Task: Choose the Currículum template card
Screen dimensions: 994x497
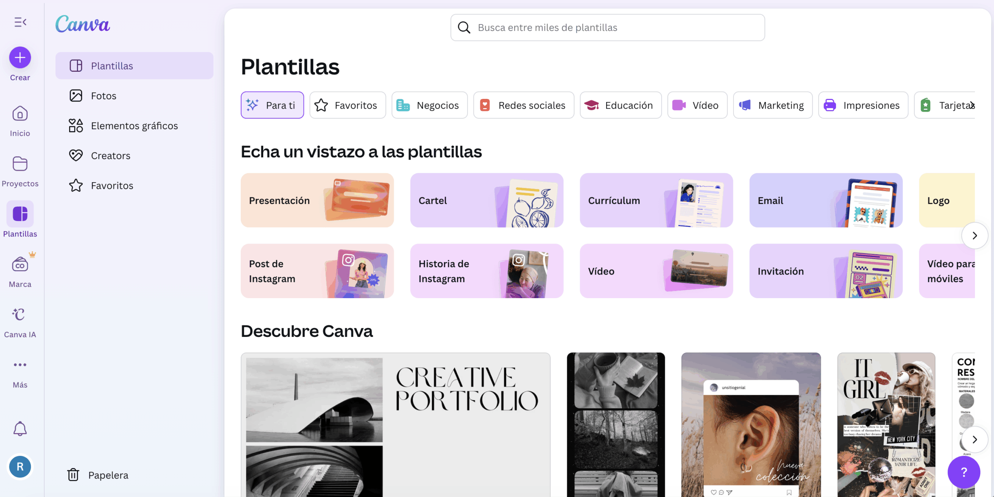Action: tap(656, 200)
